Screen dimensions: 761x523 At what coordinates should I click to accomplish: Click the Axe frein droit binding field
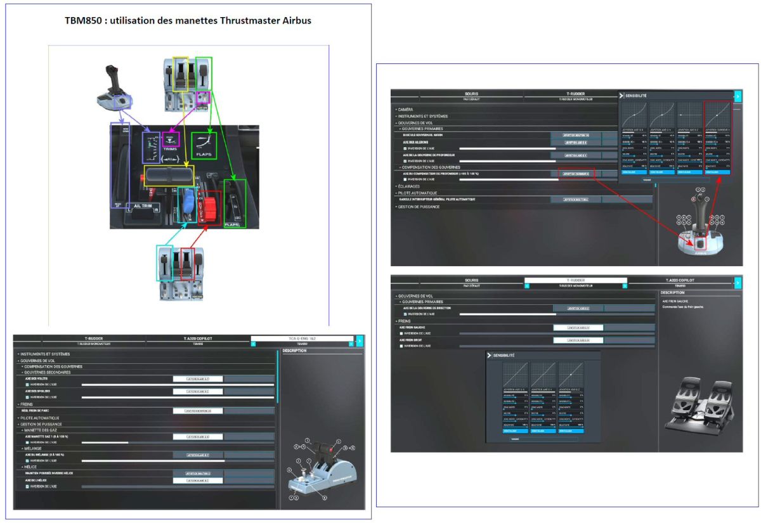pyautogui.click(x=578, y=340)
